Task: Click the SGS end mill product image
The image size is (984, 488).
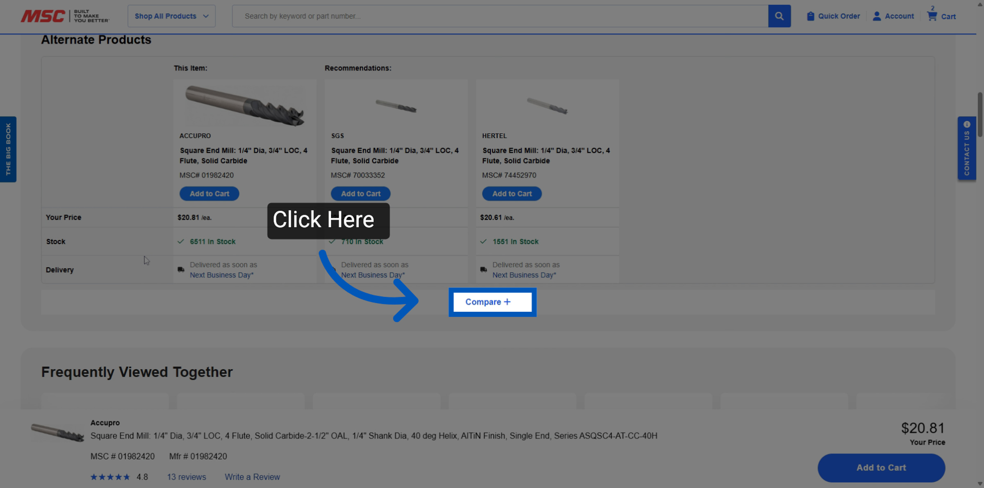Action: (396, 106)
